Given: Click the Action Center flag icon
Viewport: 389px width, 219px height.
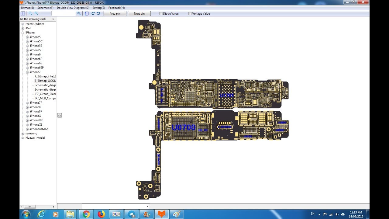Looking at the screenshot, I should click(325, 214).
